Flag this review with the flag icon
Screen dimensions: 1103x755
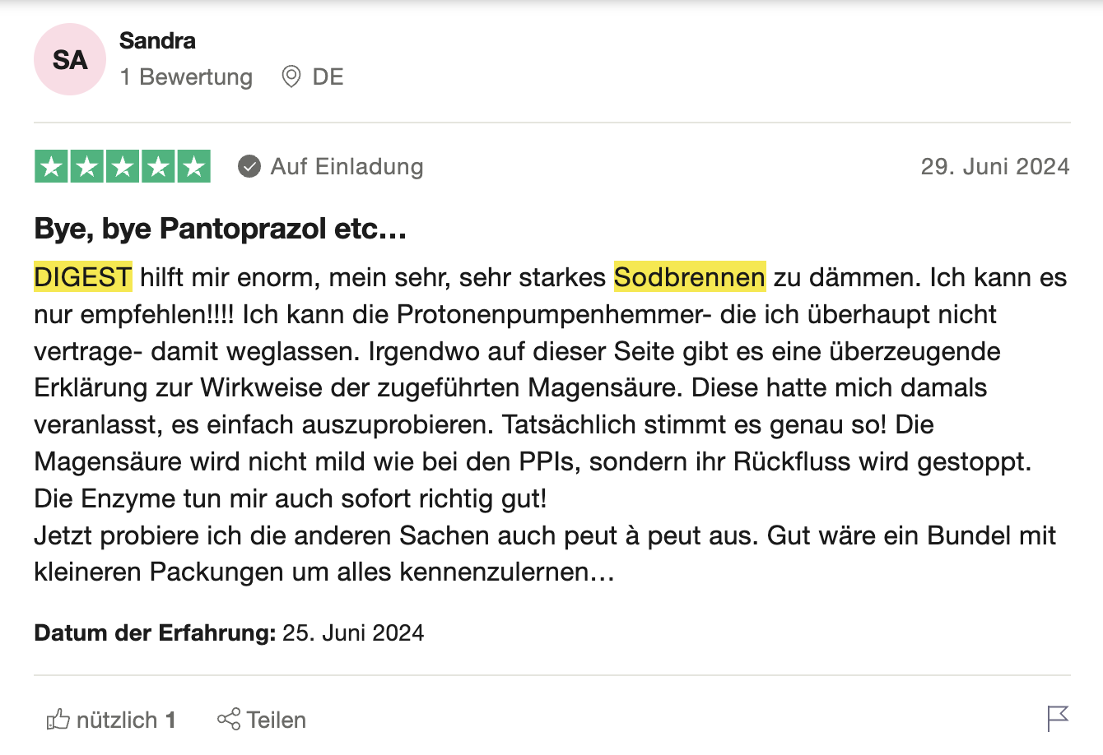pyautogui.click(x=1058, y=718)
